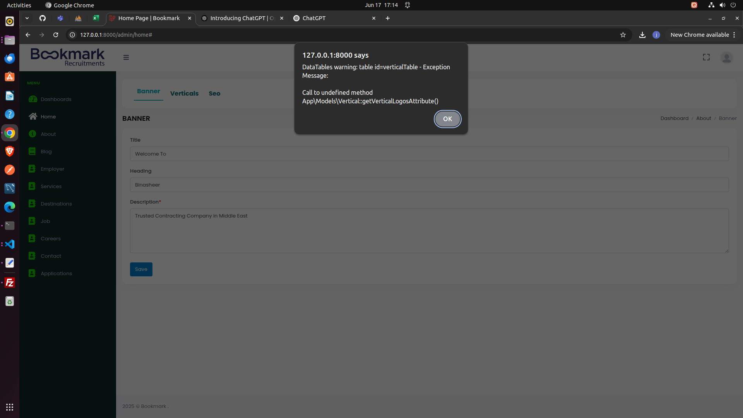Go to the About sidebar section
This screenshot has height=418, width=743.
[48, 134]
